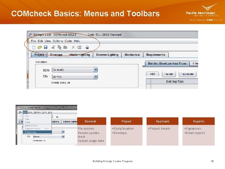Choose Paste in the open Edit menu
Viewport: 225px width, 169px height.
pos(37,122)
